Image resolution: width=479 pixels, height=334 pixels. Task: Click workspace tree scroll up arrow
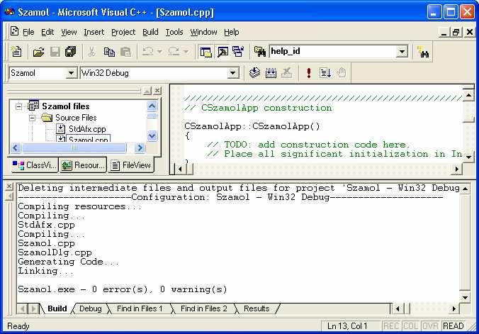coord(152,106)
